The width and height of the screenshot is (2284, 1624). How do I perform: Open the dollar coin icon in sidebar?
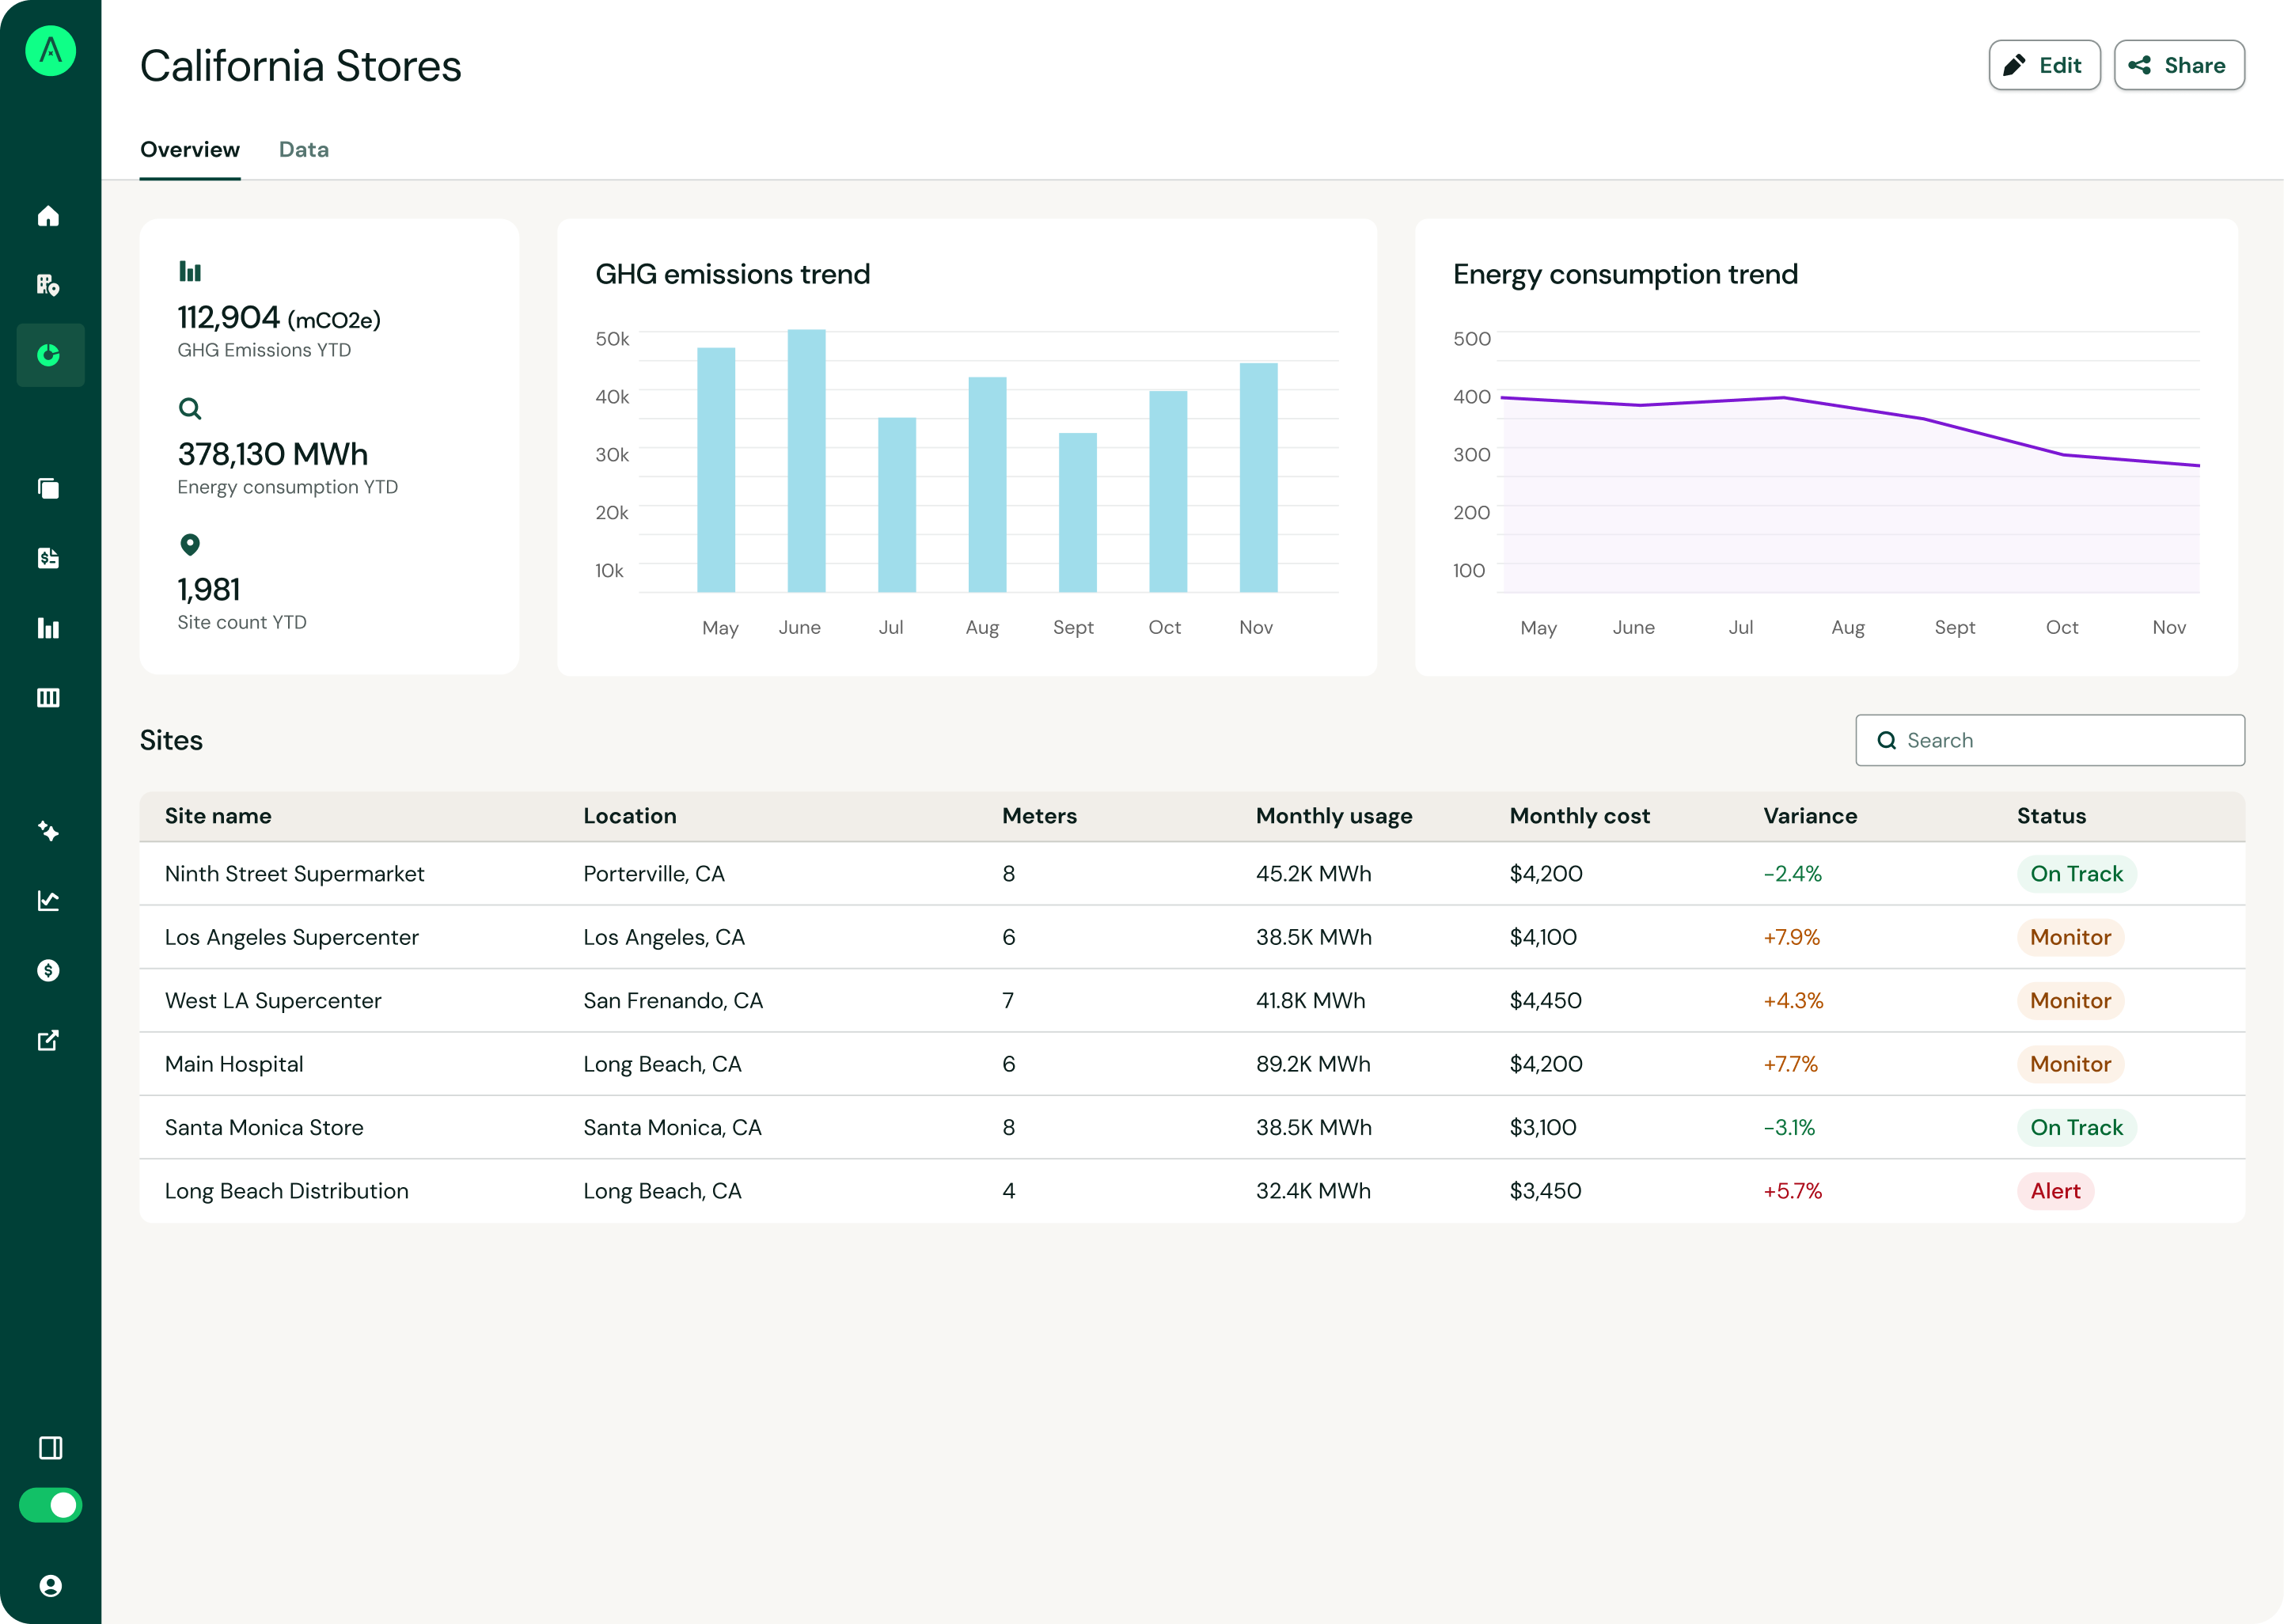48,970
